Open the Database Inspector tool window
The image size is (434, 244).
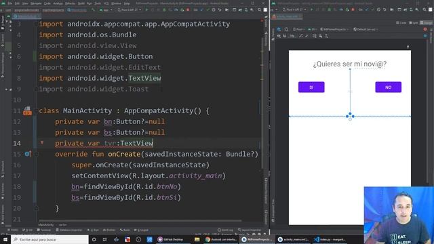pyautogui.click(x=68, y=230)
